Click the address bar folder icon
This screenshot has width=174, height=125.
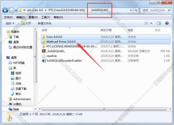click(20, 10)
